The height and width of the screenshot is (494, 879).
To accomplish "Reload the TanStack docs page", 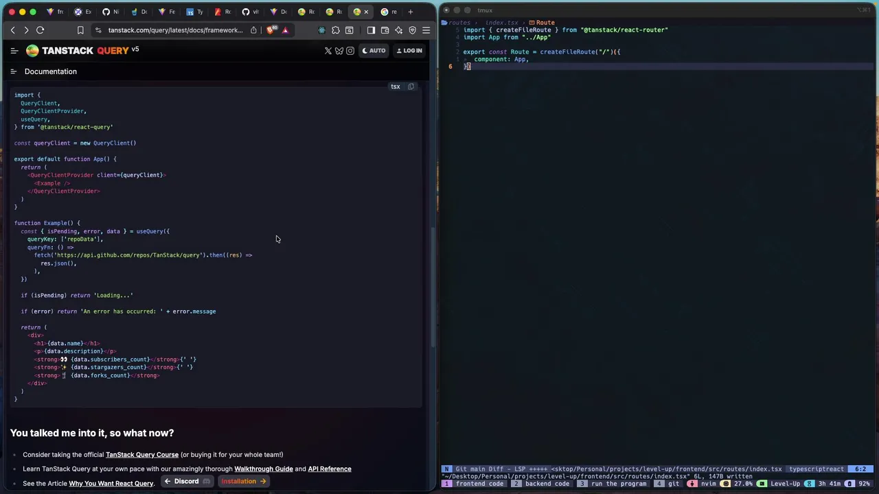I will 40,30.
